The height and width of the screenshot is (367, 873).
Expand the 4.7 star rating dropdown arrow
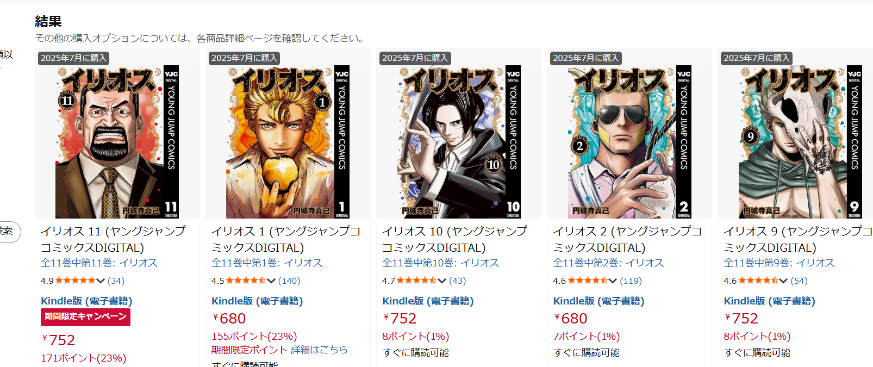point(442,281)
